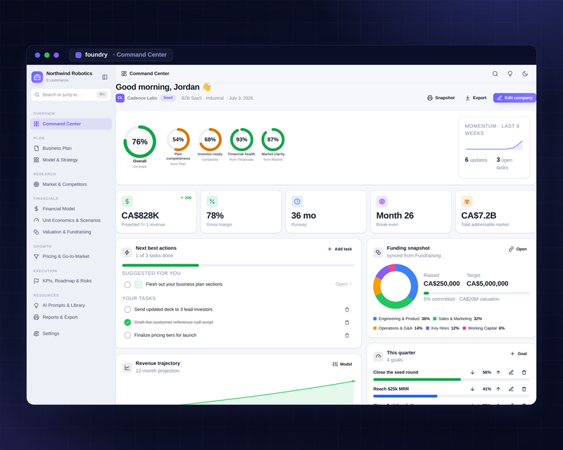Click the Snapshot button

click(x=441, y=98)
